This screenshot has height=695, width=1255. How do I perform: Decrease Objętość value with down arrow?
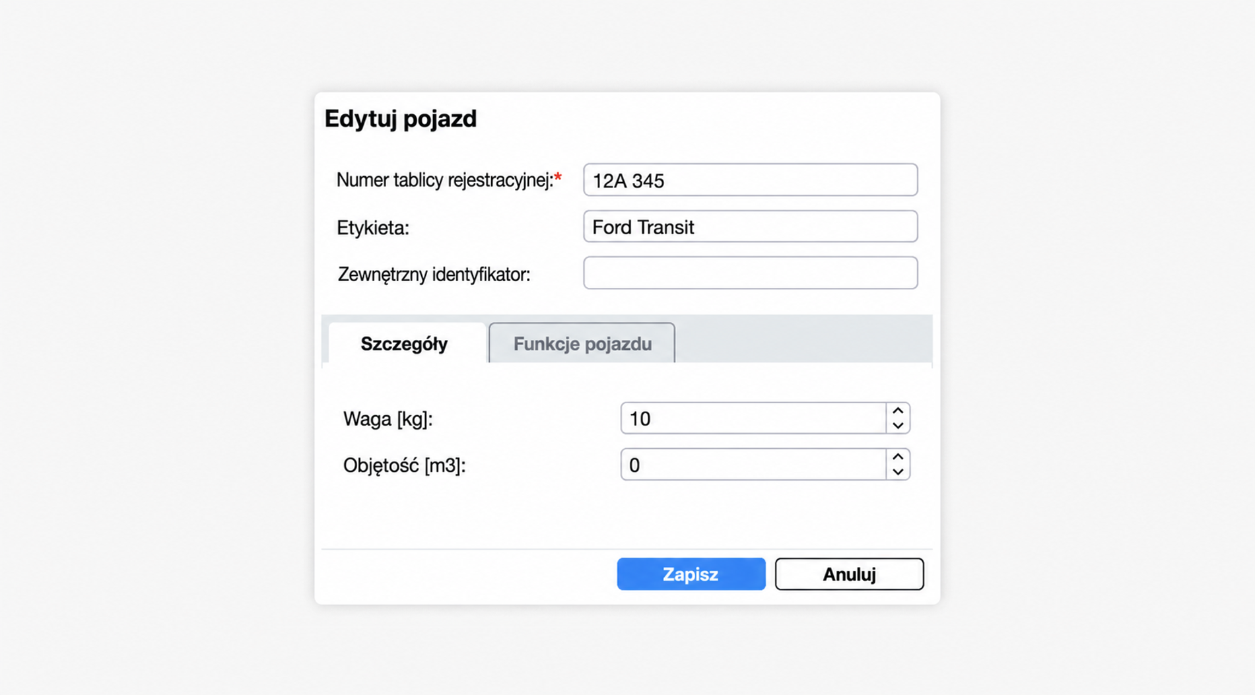point(898,472)
